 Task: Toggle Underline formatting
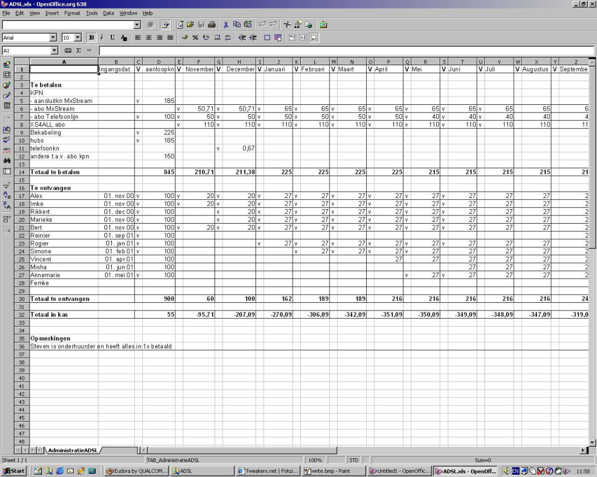(113, 38)
